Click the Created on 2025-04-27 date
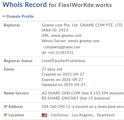Viewport: 124px width, 120px height. 63,74
